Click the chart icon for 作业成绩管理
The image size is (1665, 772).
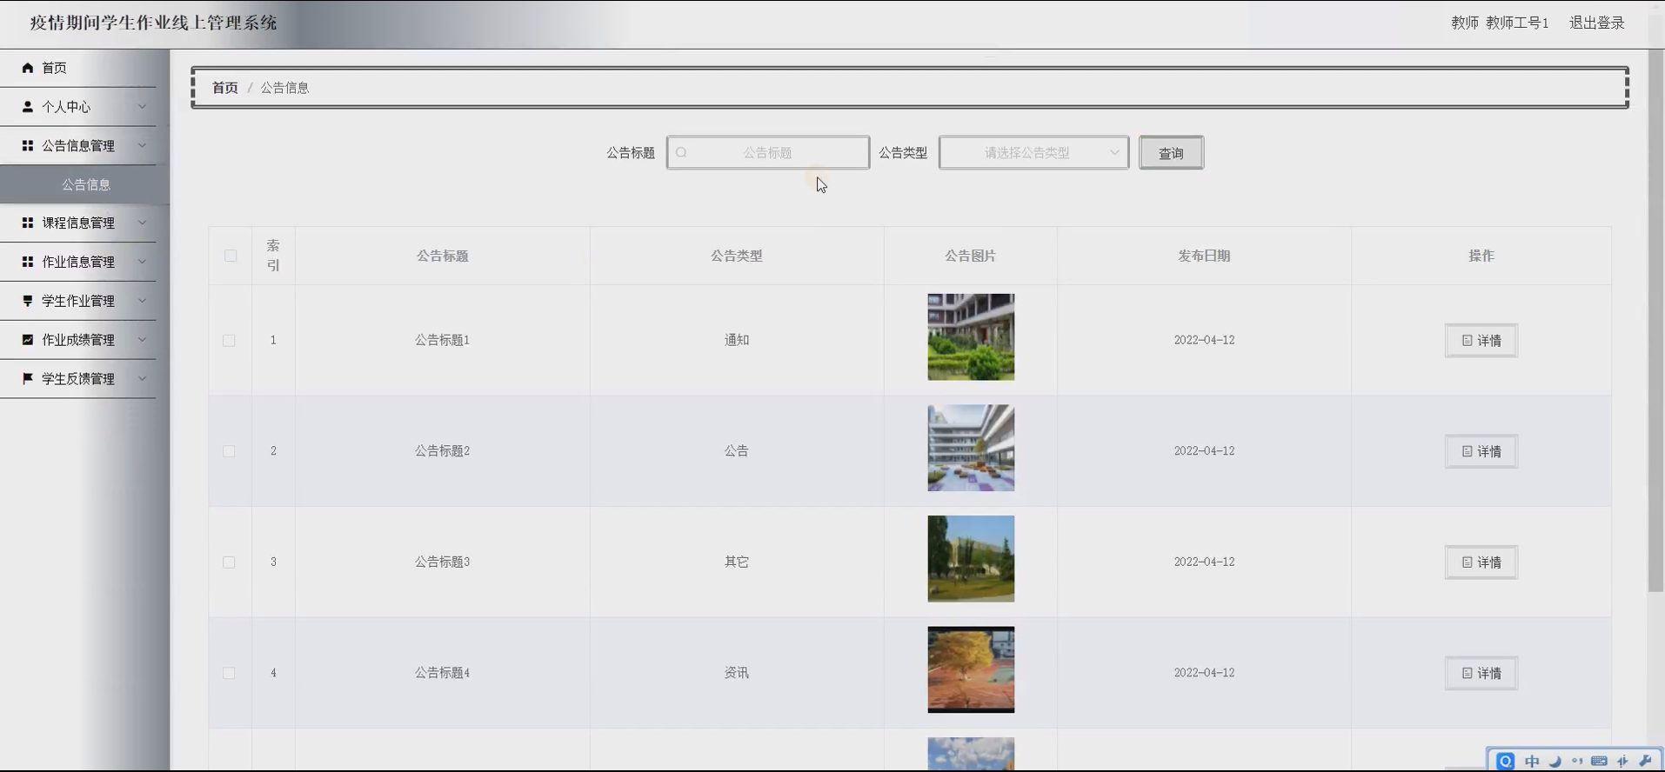coord(27,340)
